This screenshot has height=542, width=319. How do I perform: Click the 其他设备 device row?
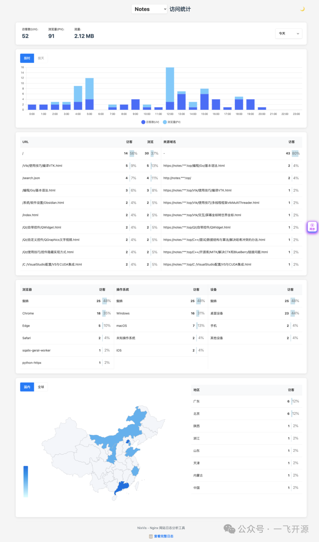(255, 338)
